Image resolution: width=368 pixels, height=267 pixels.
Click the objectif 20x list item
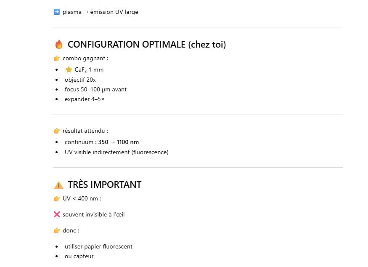80,80
